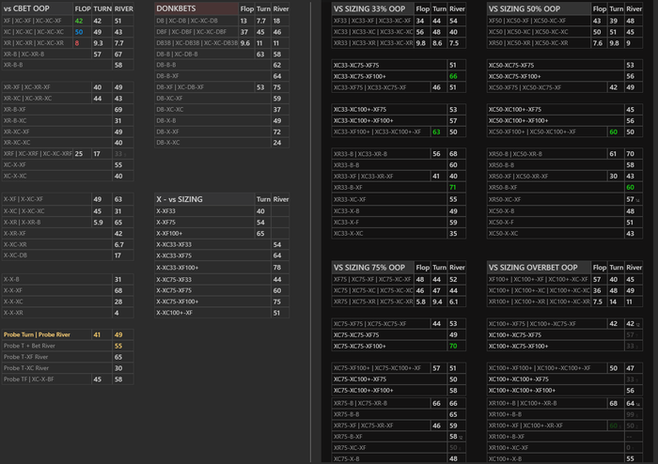Click green value 71 in XR33-B-XF row
658x464 pixels.
453,187
